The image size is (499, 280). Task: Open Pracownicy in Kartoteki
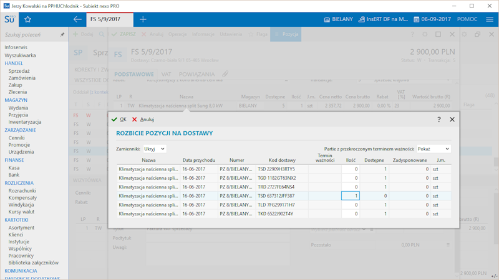tap(21, 256)
